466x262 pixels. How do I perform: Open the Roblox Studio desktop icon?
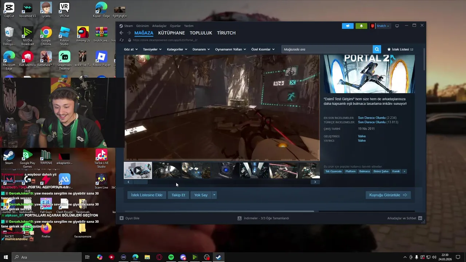(64, 36)
